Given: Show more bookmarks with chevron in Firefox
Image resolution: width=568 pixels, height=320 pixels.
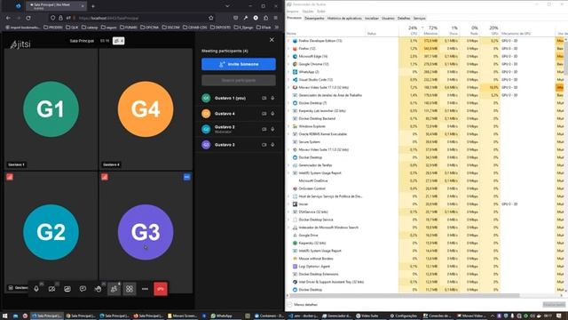Looking at the screenshot, I should [277, 28].
